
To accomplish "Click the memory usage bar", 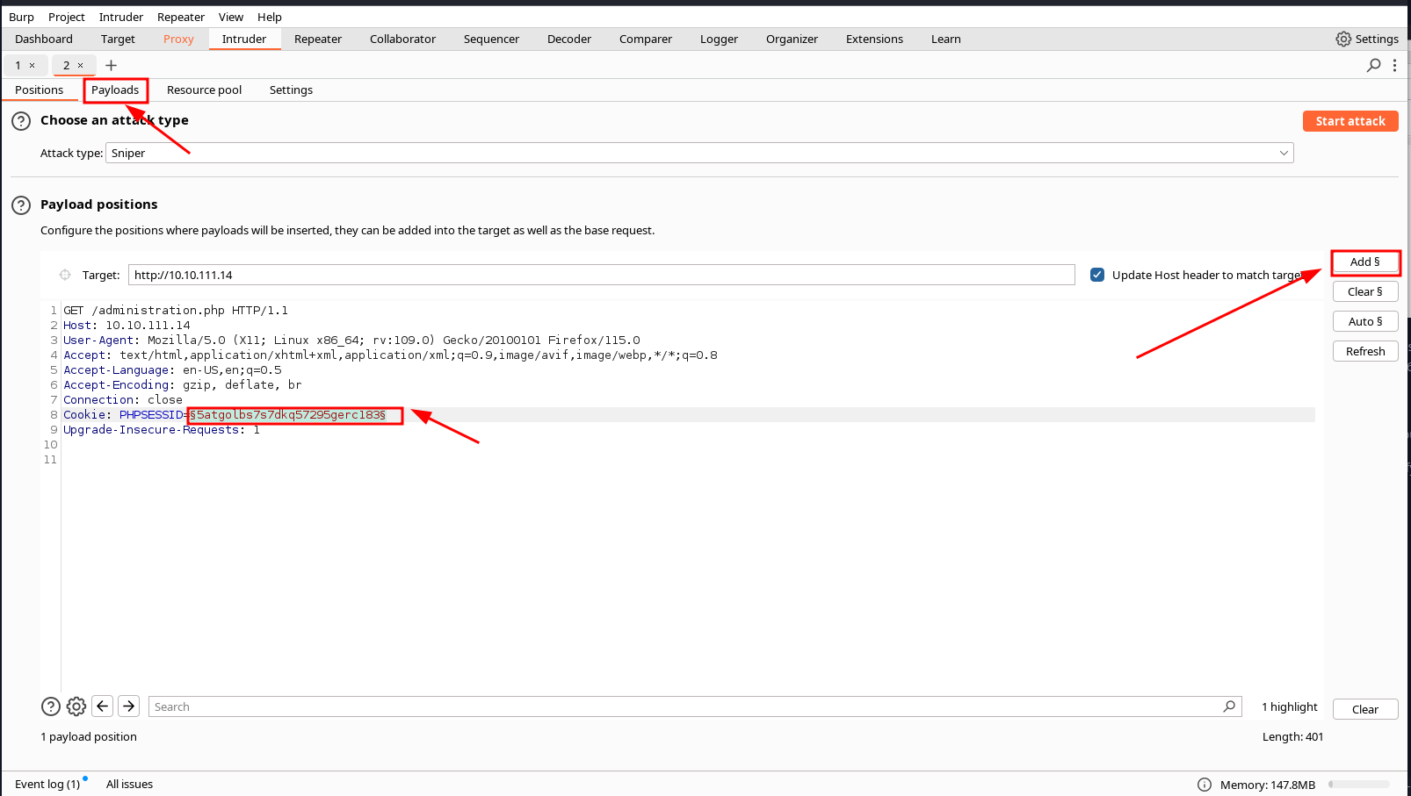I will 1358,785.
